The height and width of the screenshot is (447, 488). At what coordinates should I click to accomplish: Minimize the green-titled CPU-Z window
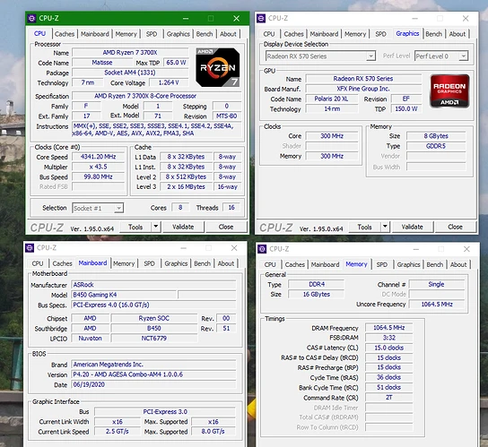186,19
